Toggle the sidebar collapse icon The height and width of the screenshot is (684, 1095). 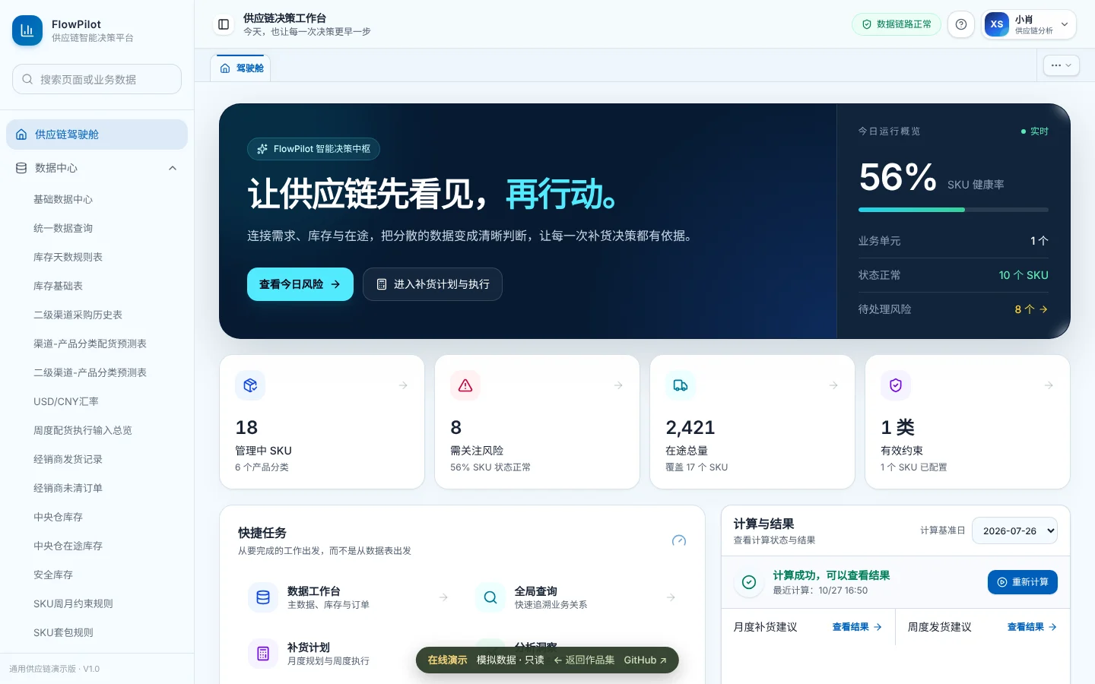click(224, 24)
